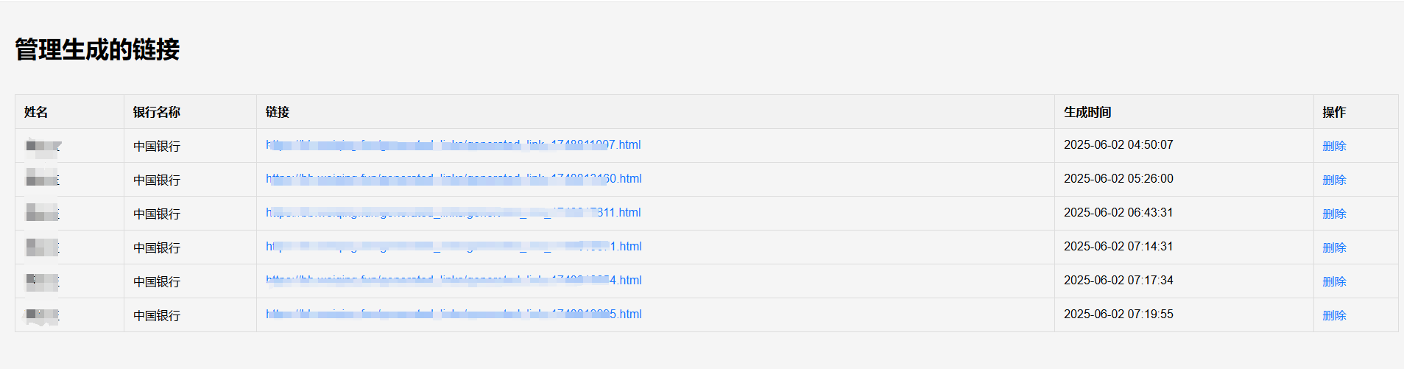The height and width of the screenshot is (369, 1404).
Task: Click the 管理生成的链接 page heading
Action: [x=97, y=49]
